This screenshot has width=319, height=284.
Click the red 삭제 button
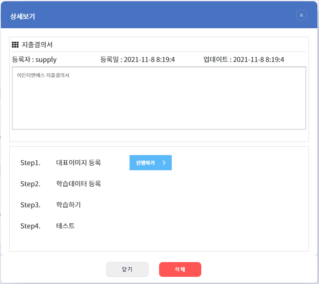pos(180,269)
